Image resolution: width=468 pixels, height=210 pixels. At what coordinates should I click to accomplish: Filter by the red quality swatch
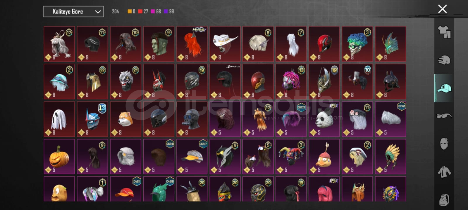click(140, 11)
